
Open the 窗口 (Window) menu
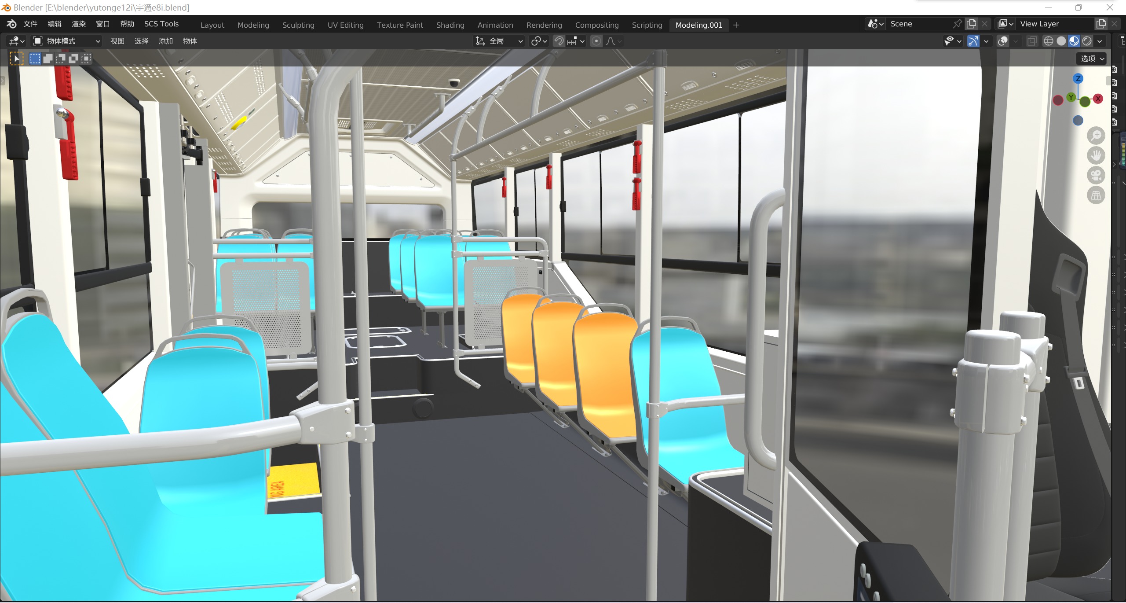[103, 24]
